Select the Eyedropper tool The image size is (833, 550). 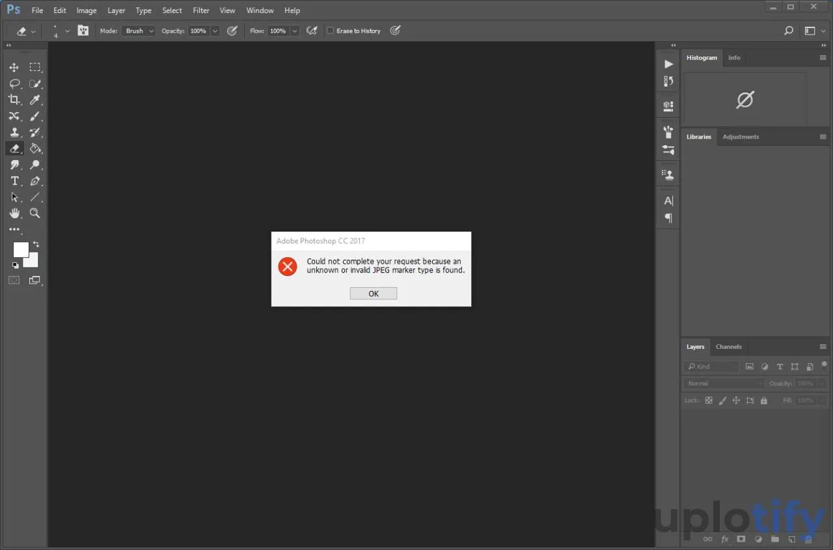point(35,100)
